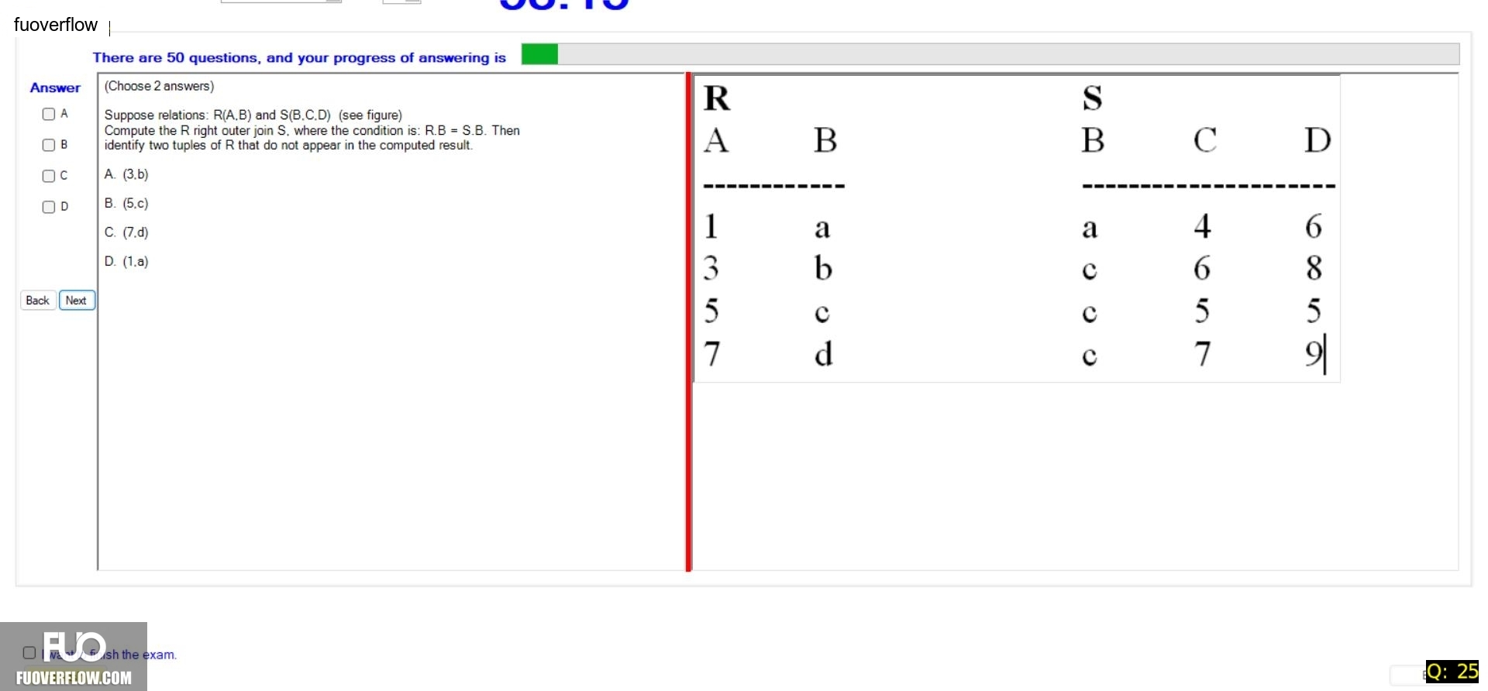
Task: Click answer text C. (7,d)
Action: pyautogui.click(x=126, y=232)
